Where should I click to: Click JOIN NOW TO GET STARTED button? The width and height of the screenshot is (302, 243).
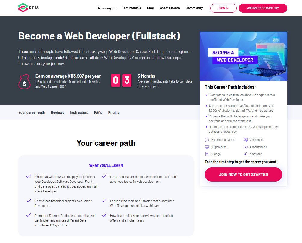tap(243, 174)
